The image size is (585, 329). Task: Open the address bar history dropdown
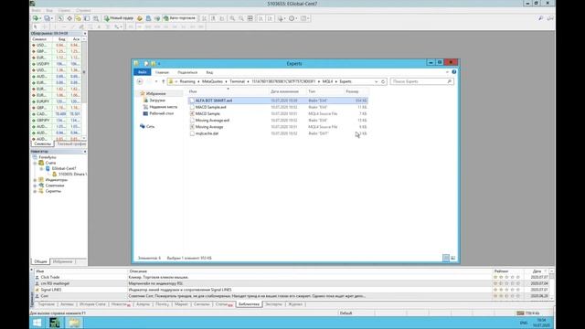[376, 81]
